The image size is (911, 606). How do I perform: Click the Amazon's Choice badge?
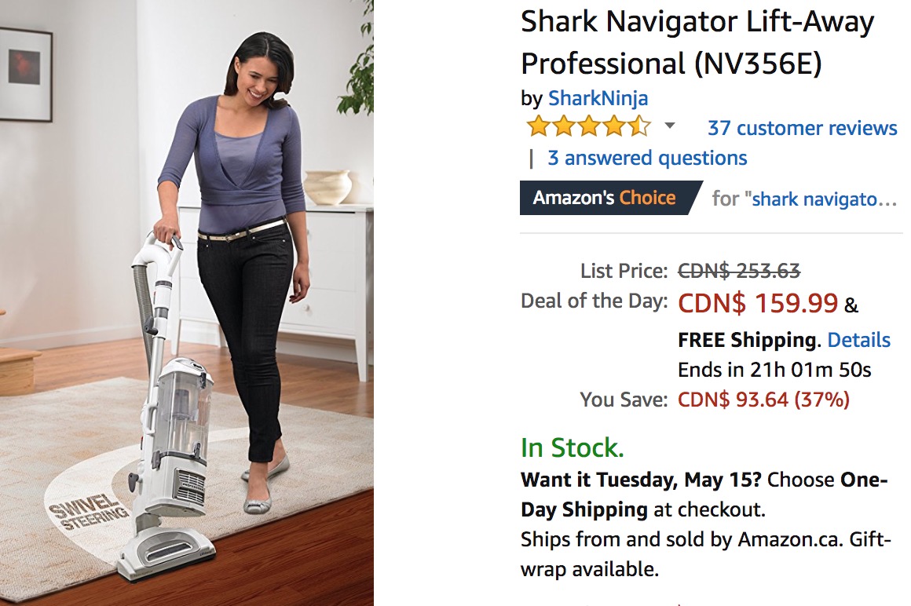click(x=605, y=198)
